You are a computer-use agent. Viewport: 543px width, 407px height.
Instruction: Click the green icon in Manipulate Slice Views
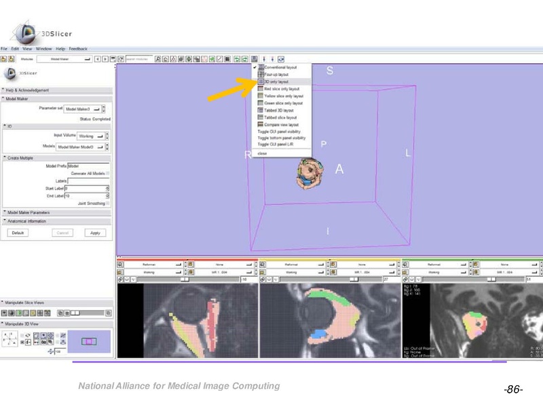tap(19, 313)
